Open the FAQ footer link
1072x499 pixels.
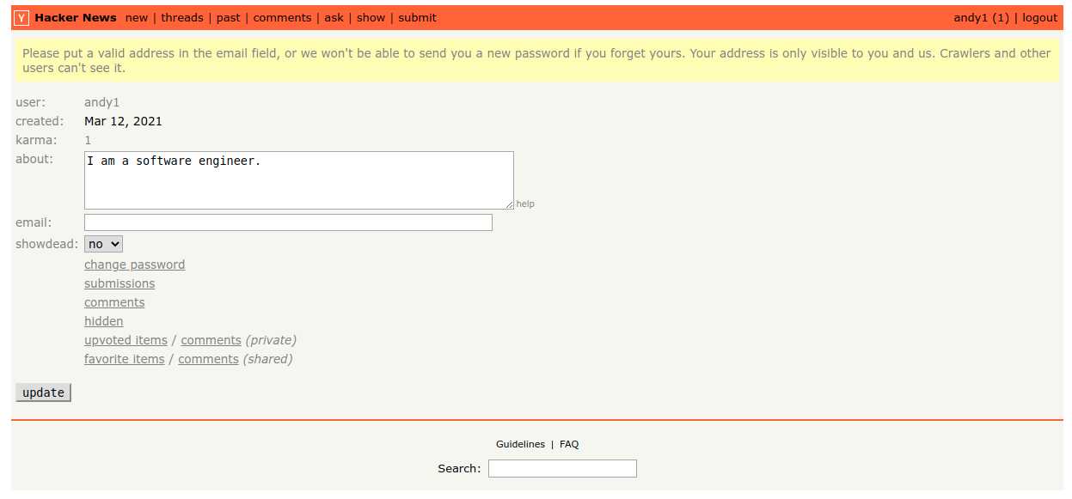coord(569,444)
